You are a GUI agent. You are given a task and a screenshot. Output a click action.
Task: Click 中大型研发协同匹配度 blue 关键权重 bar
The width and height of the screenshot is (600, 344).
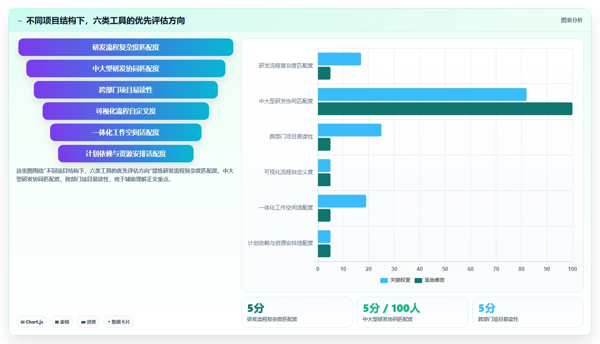(x=422, y=94)
